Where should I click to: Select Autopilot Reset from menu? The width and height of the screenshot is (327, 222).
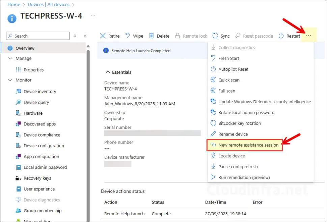tap(233, 69)
